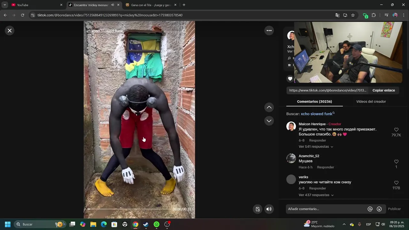Like the video with the heart icon
The width and height of the screenshot is (409, 230).
point(290,79)
